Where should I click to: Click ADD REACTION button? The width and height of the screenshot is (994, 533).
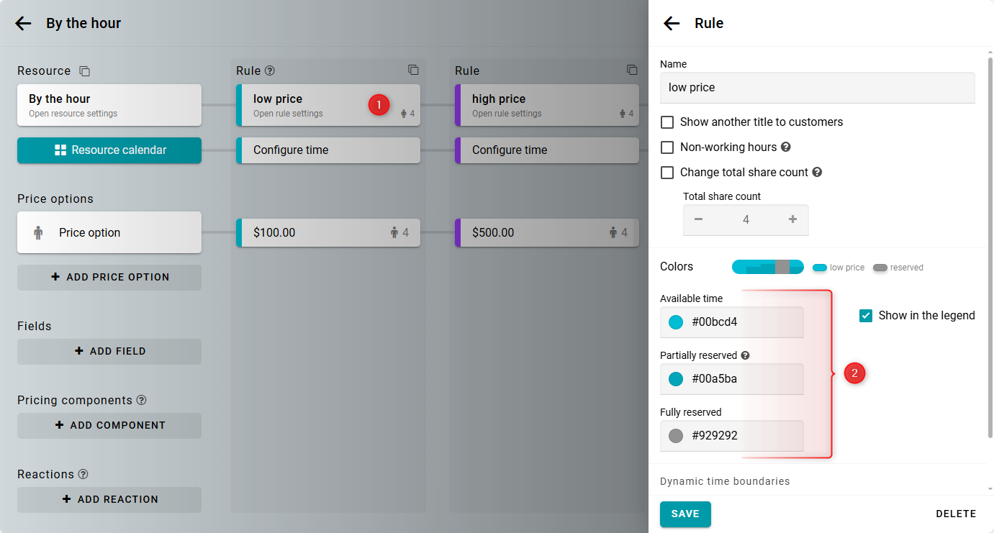[109, 499]
